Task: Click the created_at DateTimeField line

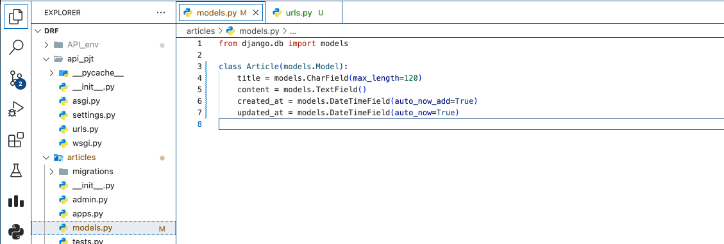Action: [357, 101]
